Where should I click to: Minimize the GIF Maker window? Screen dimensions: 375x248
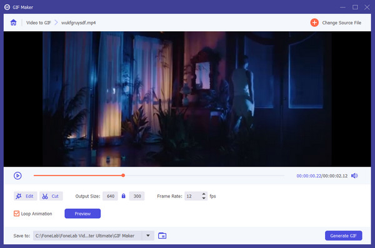(x=342, y=7)
